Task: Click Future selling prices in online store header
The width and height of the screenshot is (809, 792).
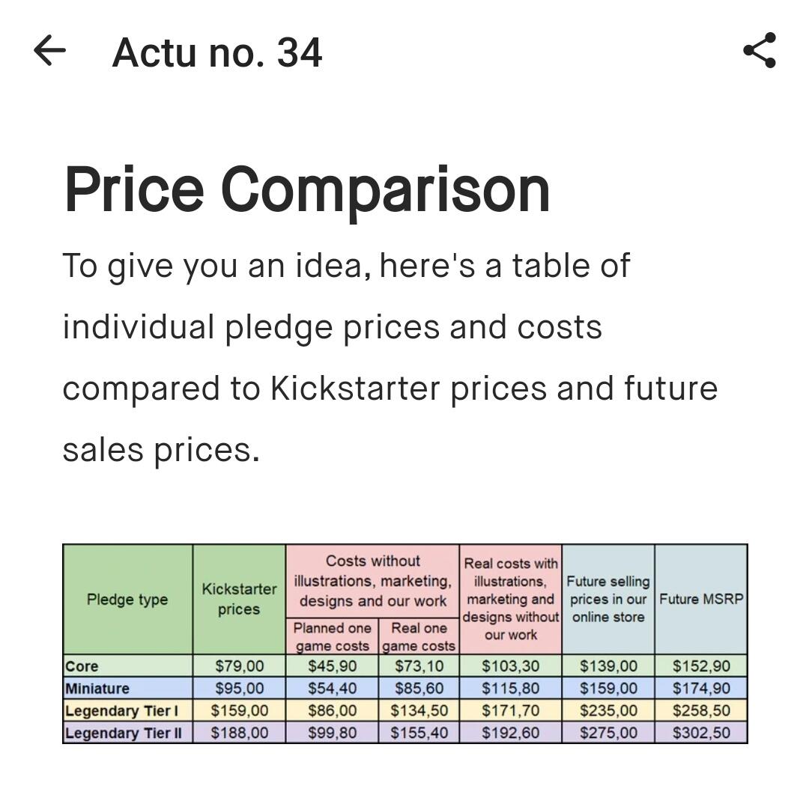Action: (608, 599)
